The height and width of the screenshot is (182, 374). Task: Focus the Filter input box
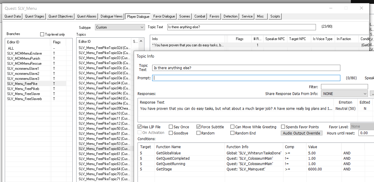point(344,87)
